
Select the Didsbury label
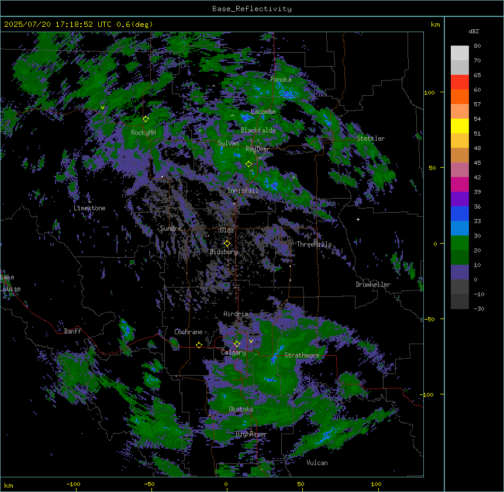pyautogui.click(x=224, y=252)
